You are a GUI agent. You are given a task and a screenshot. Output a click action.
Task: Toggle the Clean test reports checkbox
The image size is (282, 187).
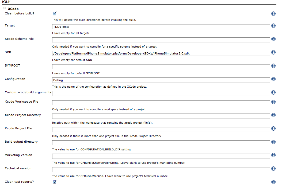(55, 182)
